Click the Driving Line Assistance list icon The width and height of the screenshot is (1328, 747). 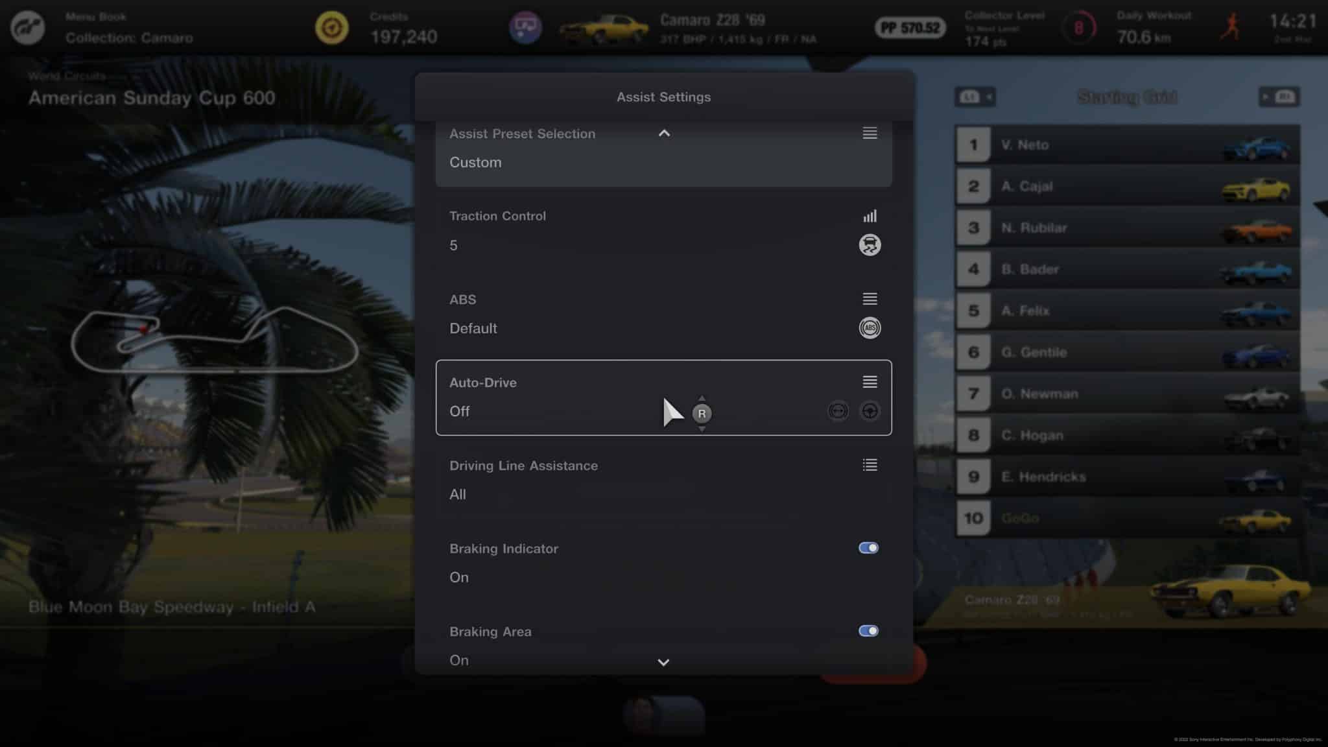(869, 465)
